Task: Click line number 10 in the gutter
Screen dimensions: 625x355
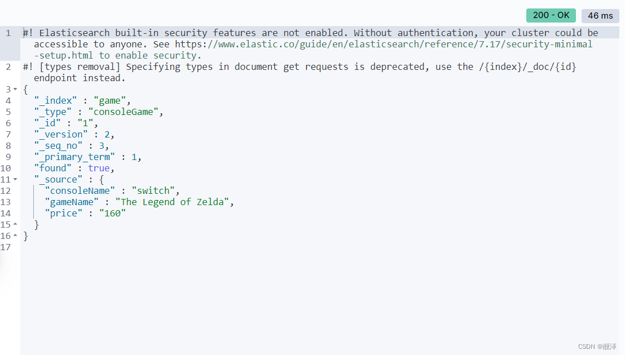Action: tap(6, 168)
